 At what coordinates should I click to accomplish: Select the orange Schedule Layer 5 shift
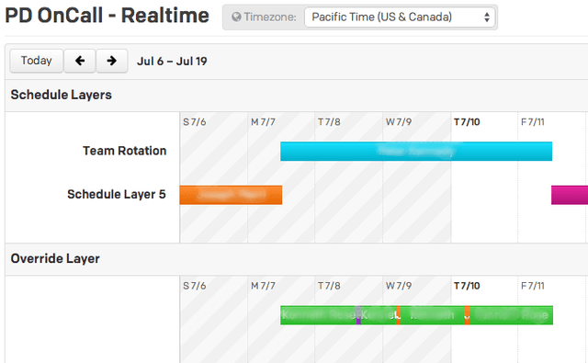tap(231, 195)
